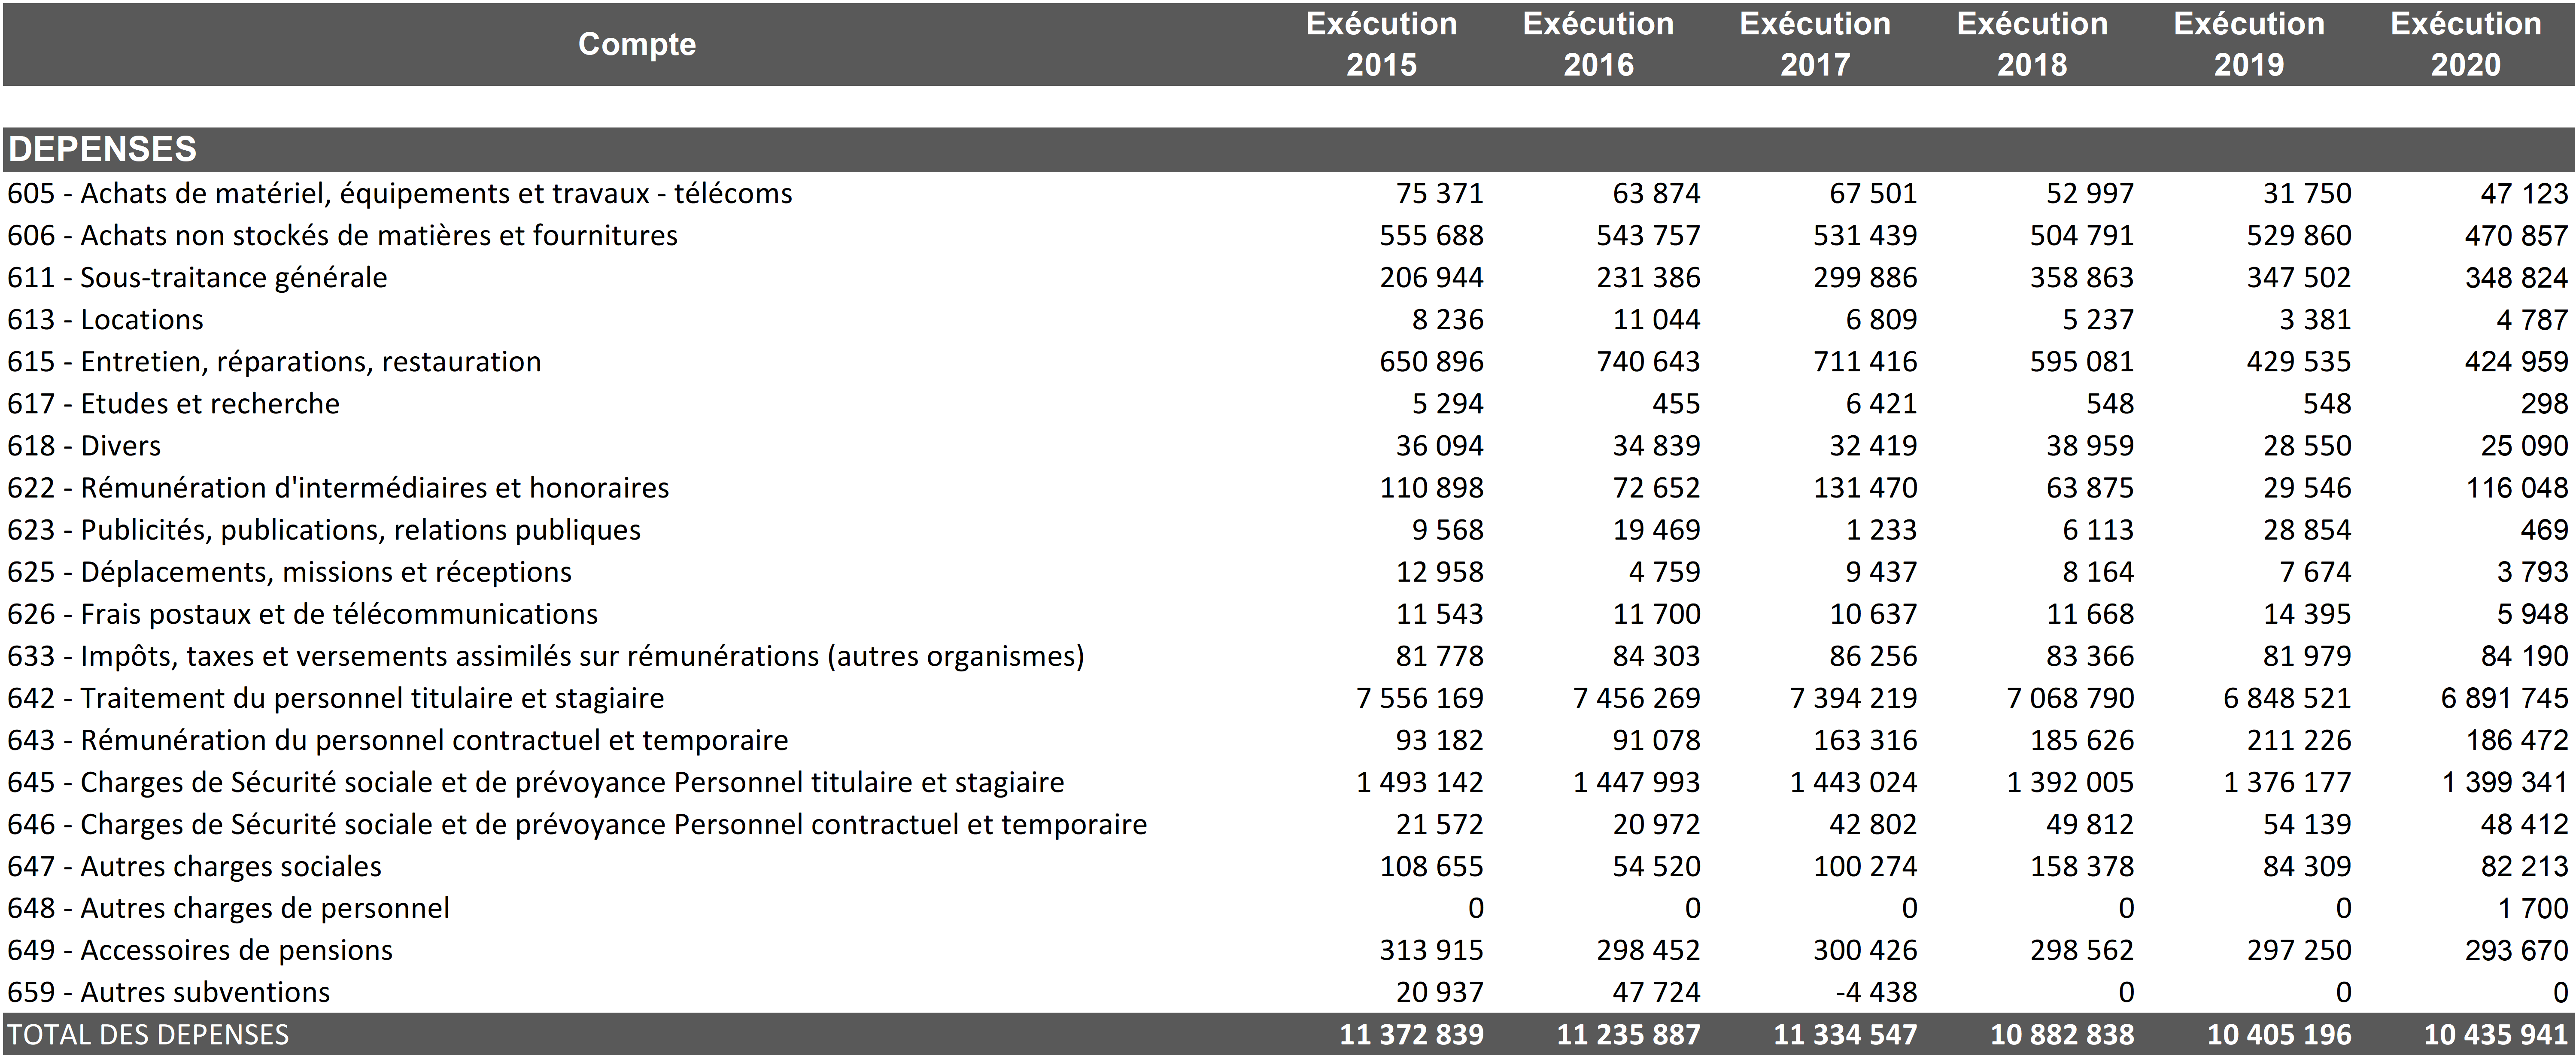2576x1056 pixels.
Task: Select the DEPENSES section header row
Action: click(103, 149)
